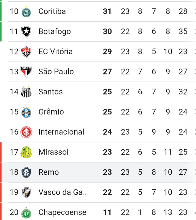Select the highlighted Remo row

pos(98,172)
